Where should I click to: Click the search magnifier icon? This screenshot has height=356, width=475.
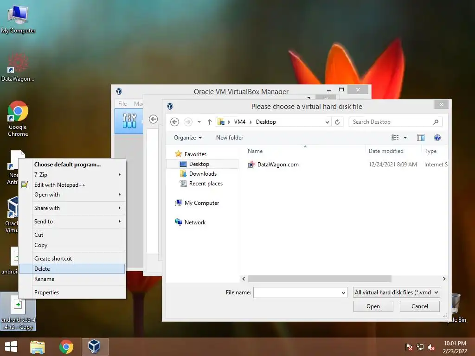tap(436, 122)
